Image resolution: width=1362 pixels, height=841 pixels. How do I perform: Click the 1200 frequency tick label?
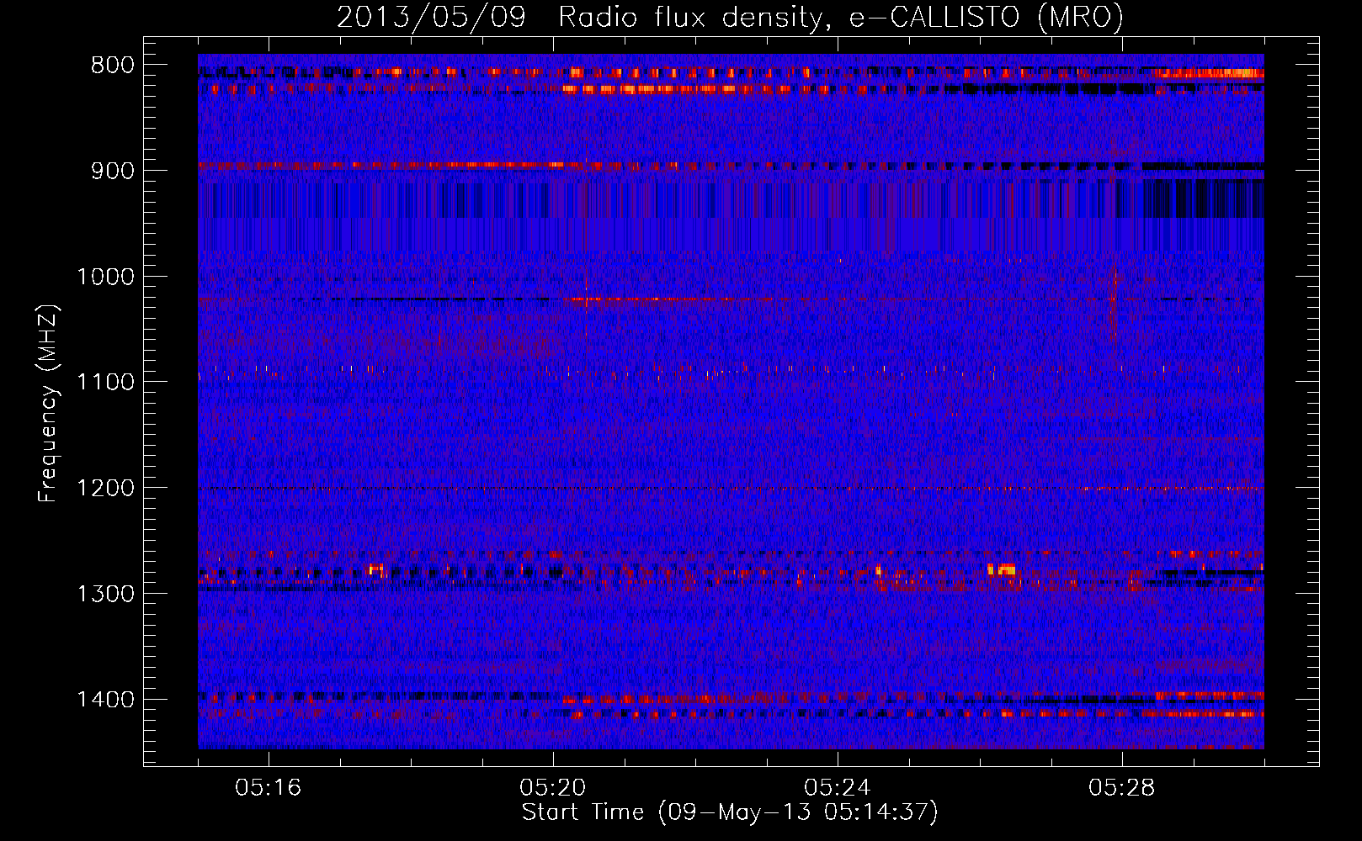point(105,489)
